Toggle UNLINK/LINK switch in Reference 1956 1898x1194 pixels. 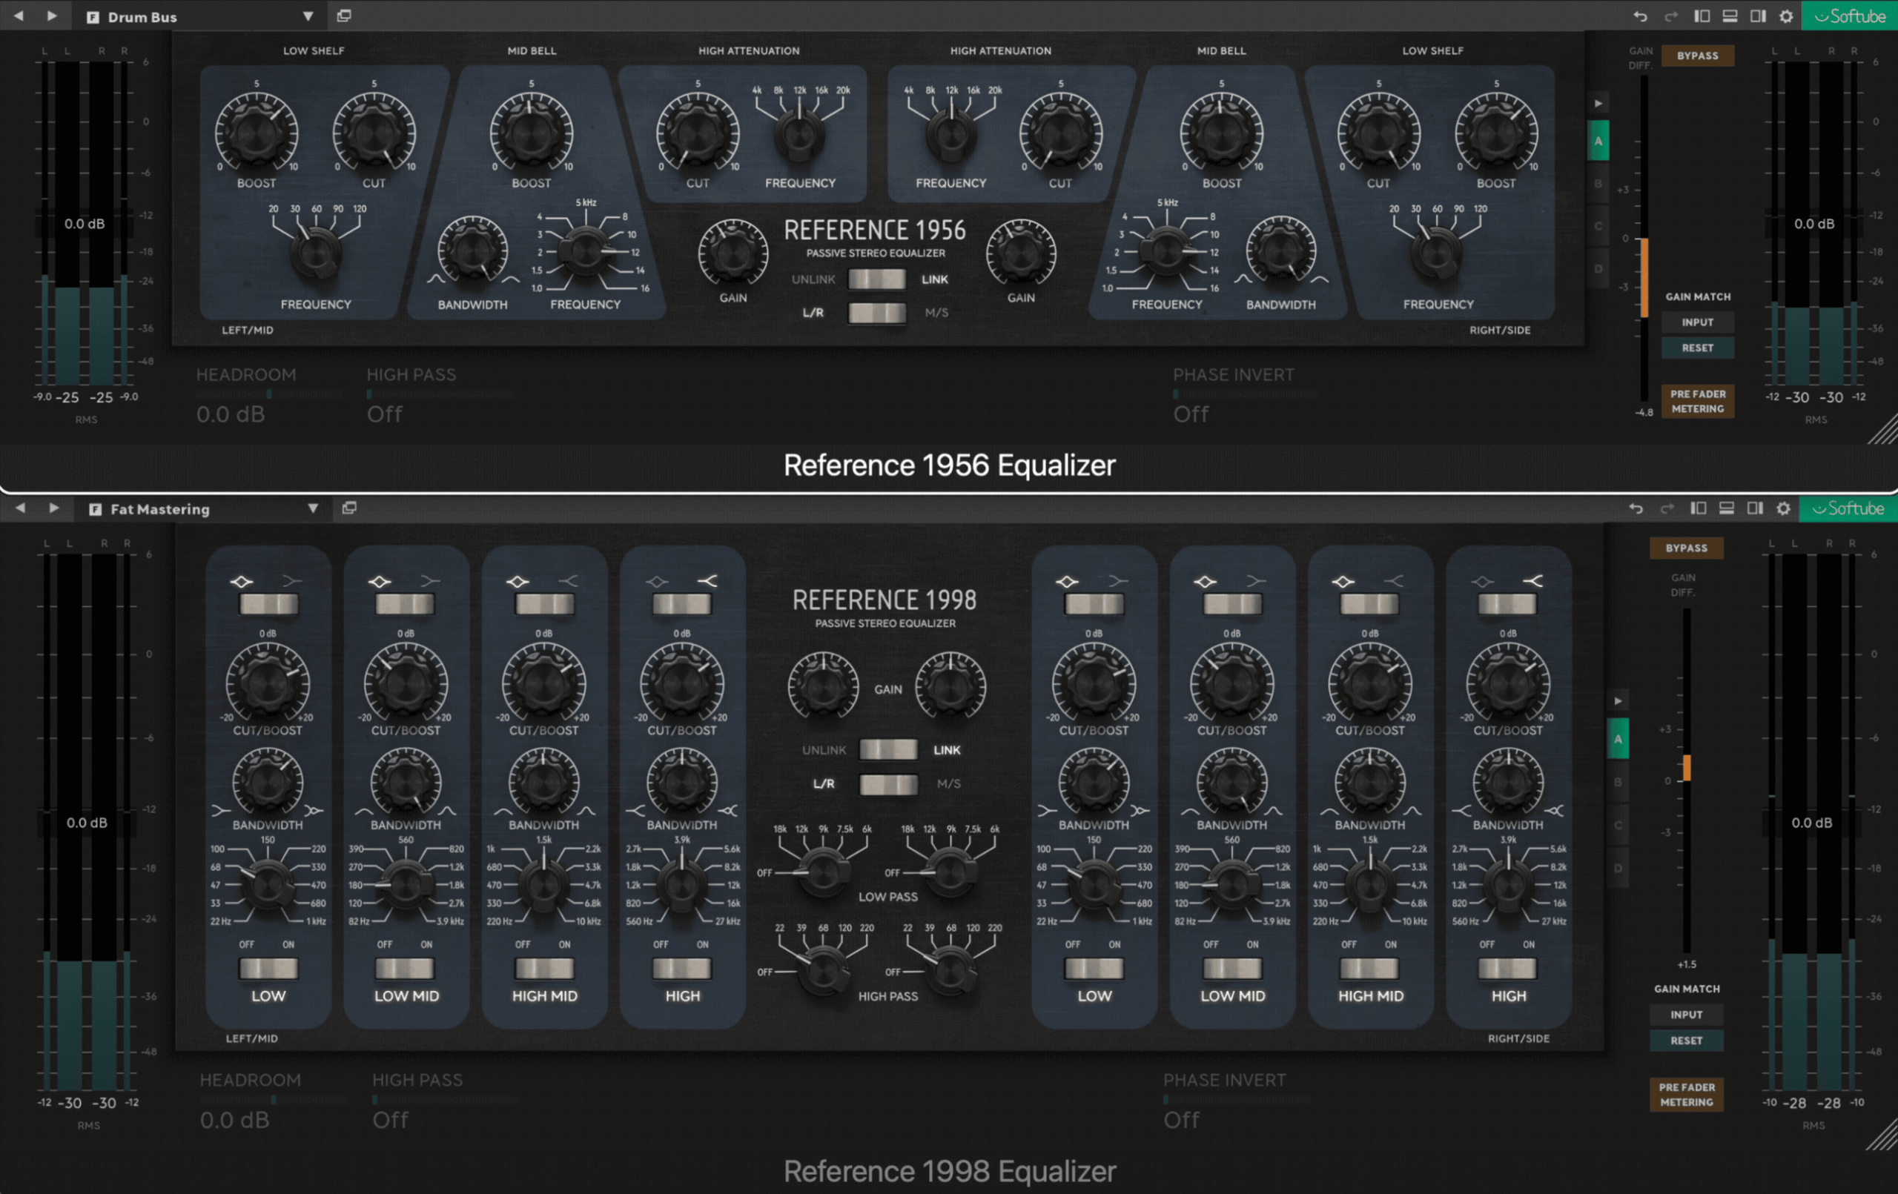(876, 279)
